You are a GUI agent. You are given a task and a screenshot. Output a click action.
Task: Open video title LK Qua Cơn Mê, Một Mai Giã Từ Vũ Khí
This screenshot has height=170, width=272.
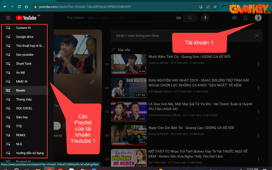click(200, 106)
